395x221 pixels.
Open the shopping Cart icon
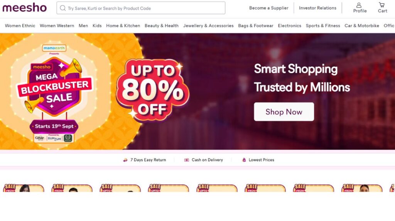point(382,5)
